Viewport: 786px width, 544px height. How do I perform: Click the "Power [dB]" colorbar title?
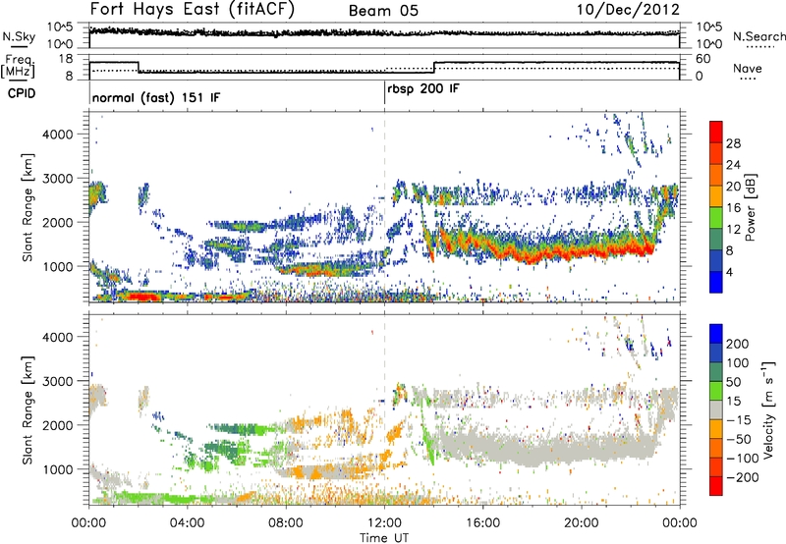751,207
